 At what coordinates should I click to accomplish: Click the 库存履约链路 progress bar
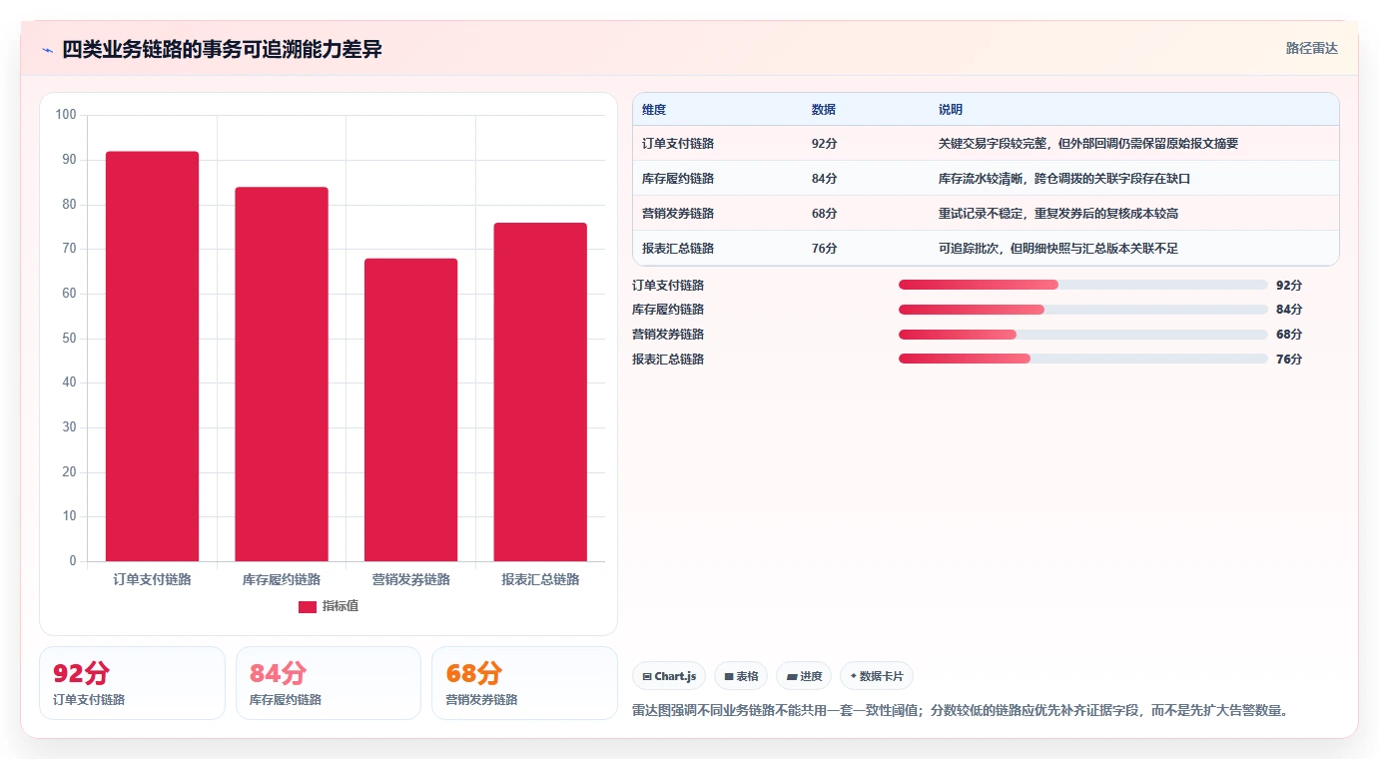(x=1083, y=310)
